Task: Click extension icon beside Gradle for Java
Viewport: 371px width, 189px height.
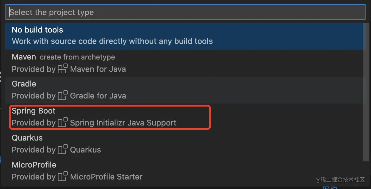Action: (63, 95)
